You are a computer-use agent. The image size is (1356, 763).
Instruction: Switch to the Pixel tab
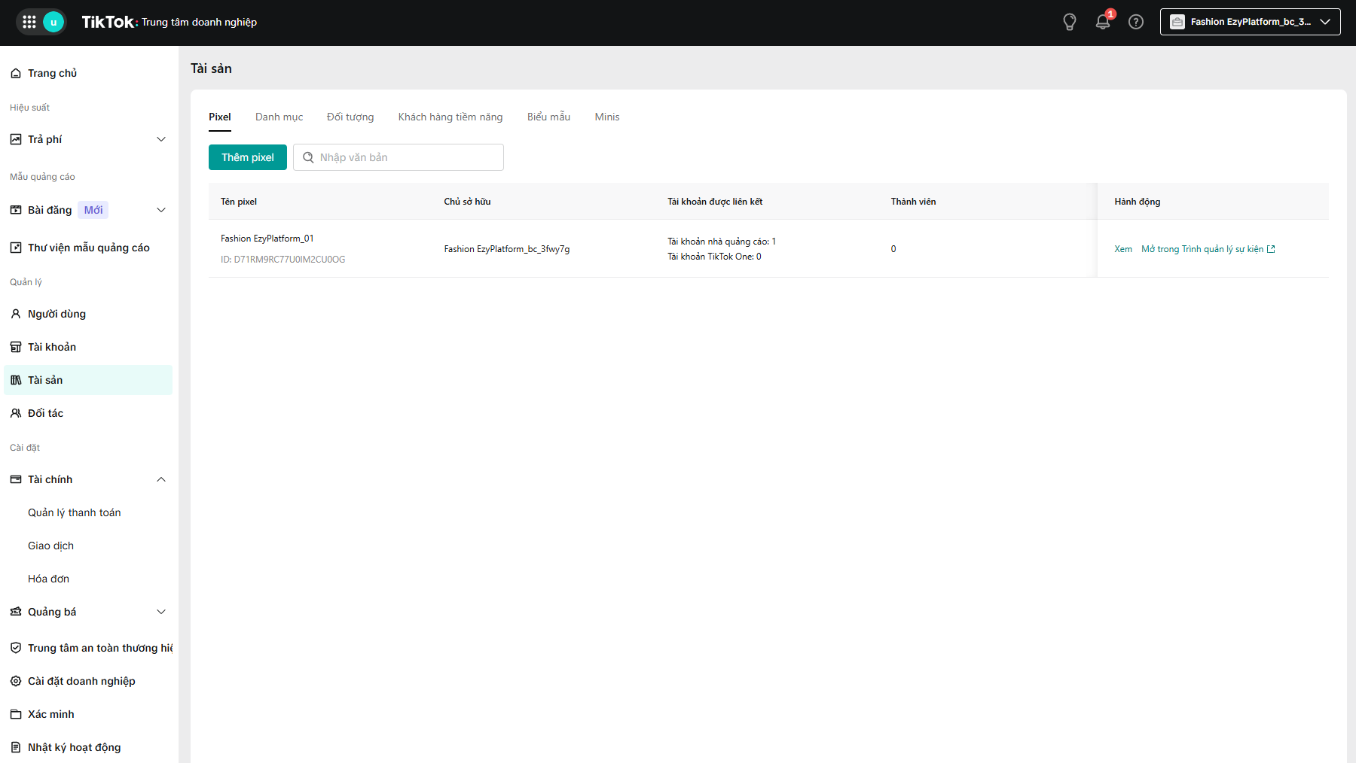(220, 117)
